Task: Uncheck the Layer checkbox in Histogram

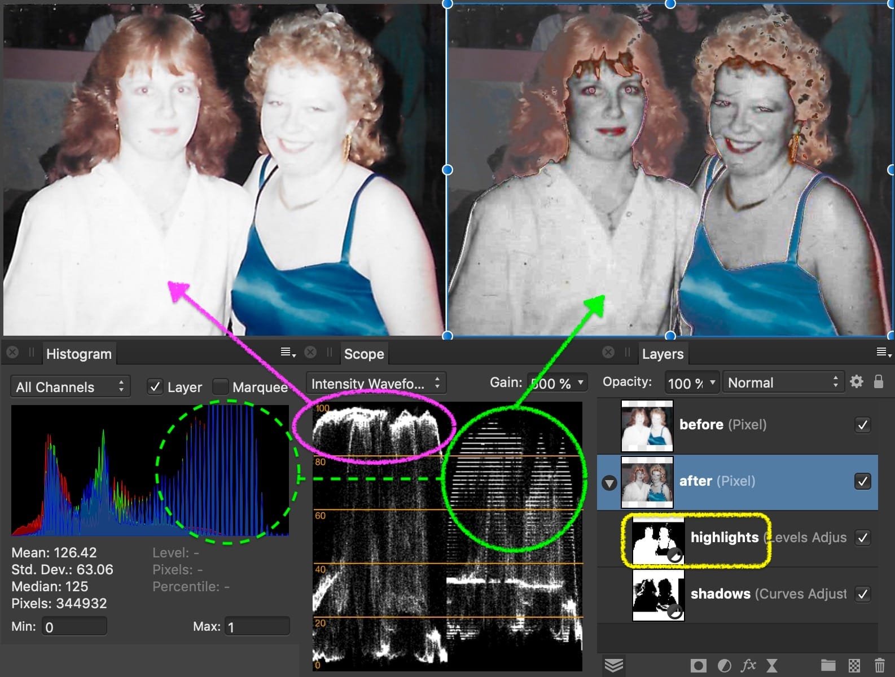Action: [155, 387]
